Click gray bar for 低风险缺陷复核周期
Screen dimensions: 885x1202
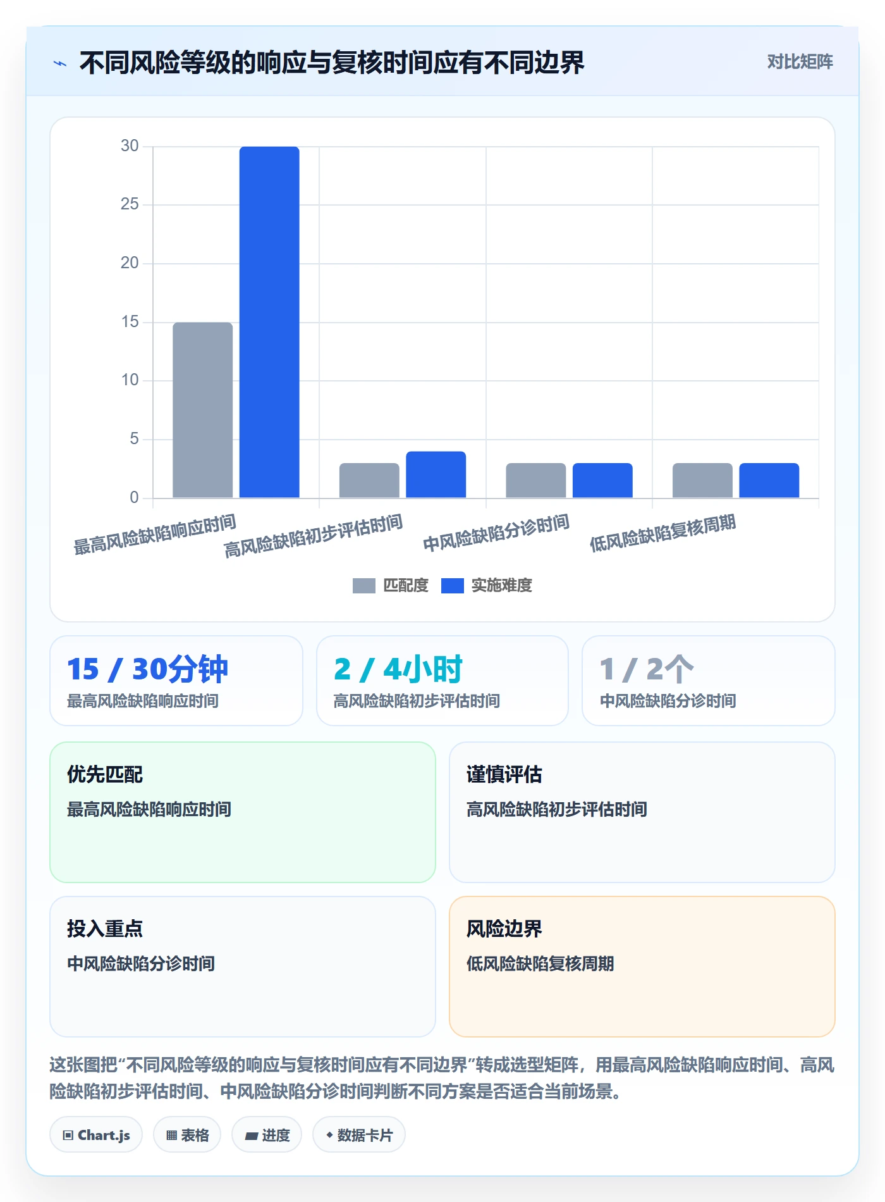[702, 481]
